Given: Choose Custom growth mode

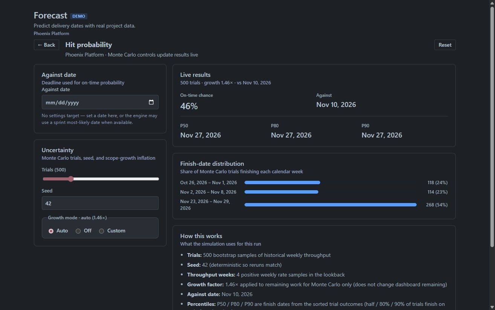Looking at the screenshot, I should coord(101,231).
